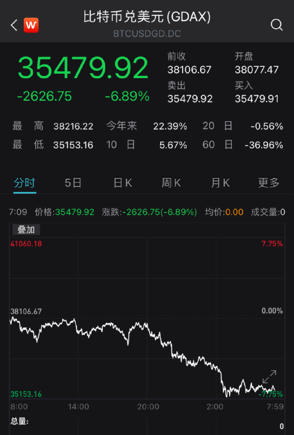Image resolution: width=294 pixels, height=435 pixels.
Task: Click the year-to-date value 22.39%
Action: tap(170, 126)
